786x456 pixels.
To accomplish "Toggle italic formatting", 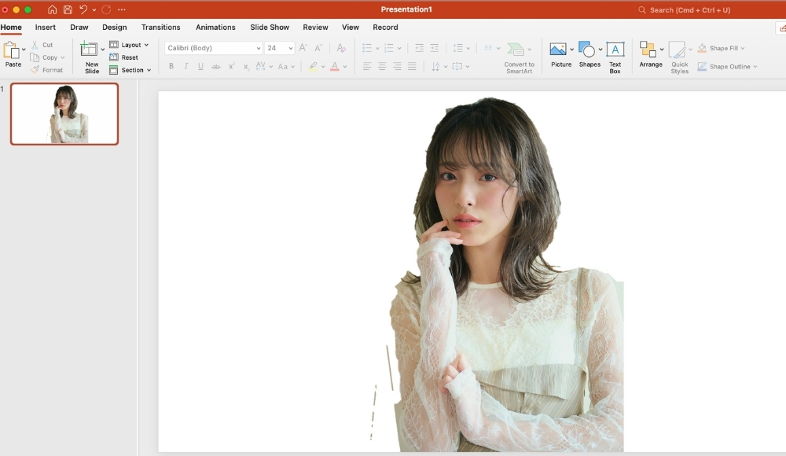I will pyautogui.click(x=185, y=67).
